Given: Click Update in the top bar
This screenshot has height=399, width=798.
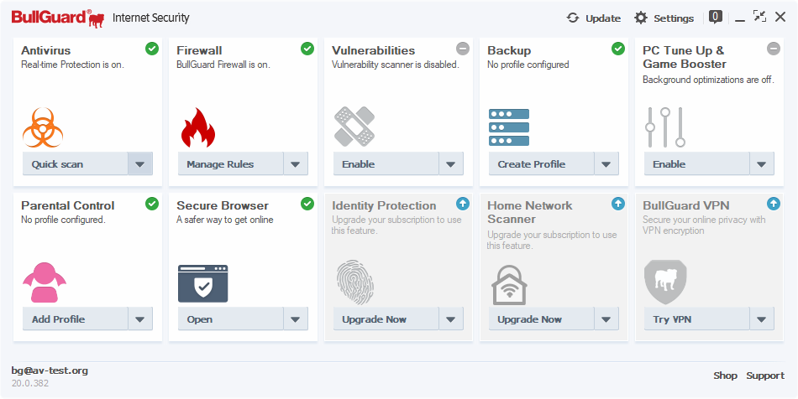Looking at the screenshot, I should (x=593, y=18).
